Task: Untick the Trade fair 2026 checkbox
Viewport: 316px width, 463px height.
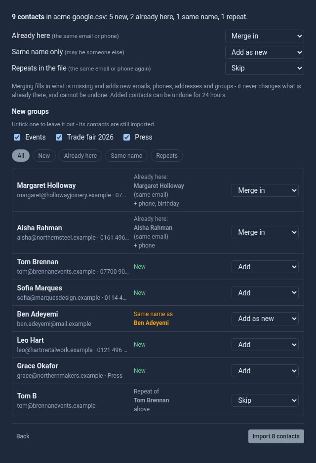Action: pyautogui.click(x=59, y=137)
